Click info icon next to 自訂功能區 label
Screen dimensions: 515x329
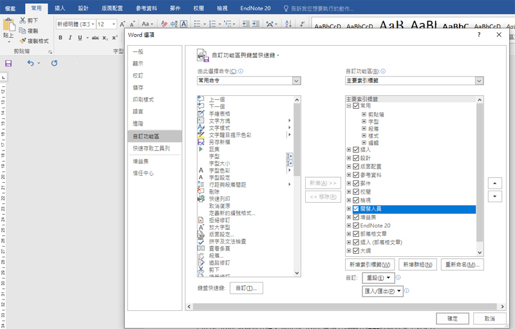383,71
